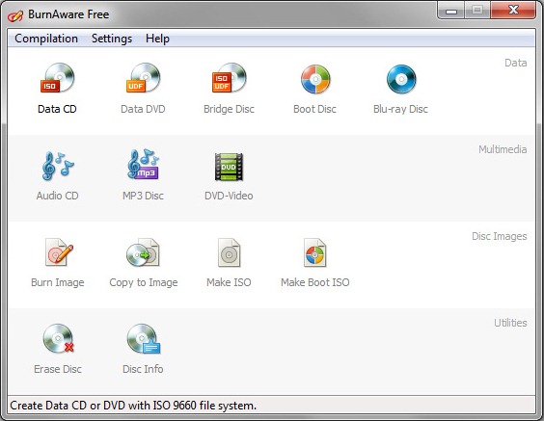544x421 pixels.
Task: Click the status bar ISO 9660 description
Action: coord(133,406)
